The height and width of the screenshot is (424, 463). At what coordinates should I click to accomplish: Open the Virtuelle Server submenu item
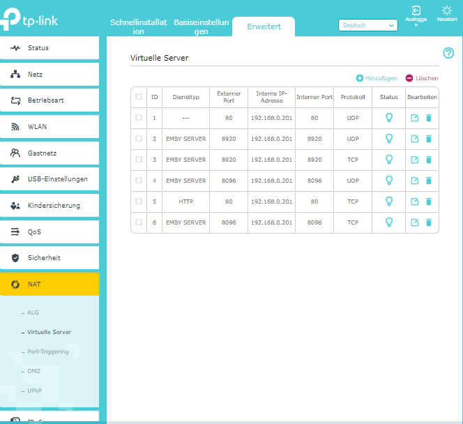[49, 332]
